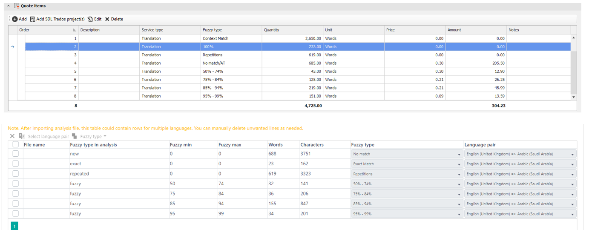Viewport: 592px width, 230px height.
Task: Click the Delete X icon in Quote items toolbar
Action: (107, 19)
